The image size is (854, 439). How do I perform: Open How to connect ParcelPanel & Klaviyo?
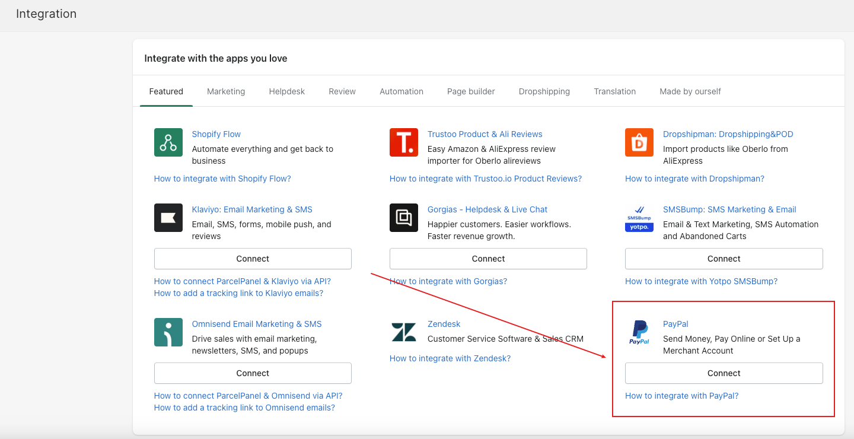click(x=243, y=281)
